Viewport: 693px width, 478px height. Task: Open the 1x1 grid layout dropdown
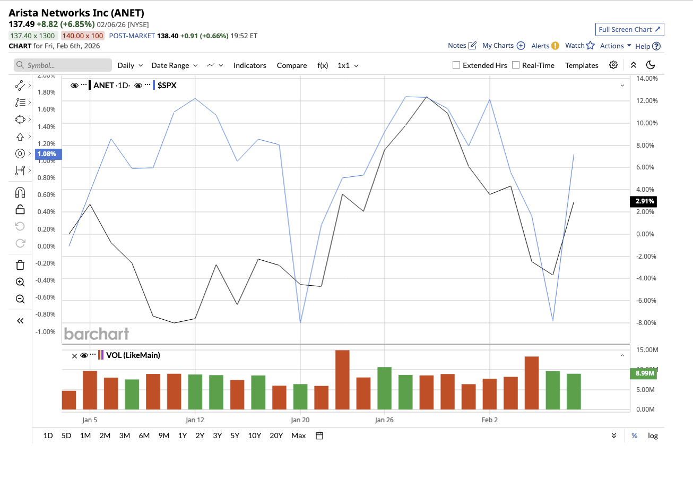pyautogui.click(x=348, y=65)
